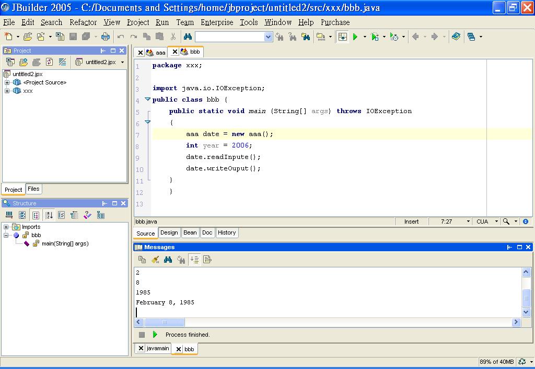
Task: Open the Refactor menu
Action: pyautogui.click(x=83, y=22)
